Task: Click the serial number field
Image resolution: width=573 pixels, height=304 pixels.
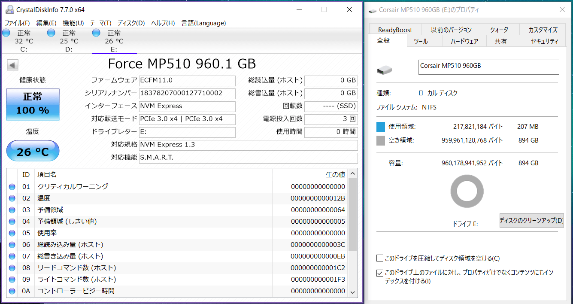Action: pyautogui.click(x=187, y=93)
